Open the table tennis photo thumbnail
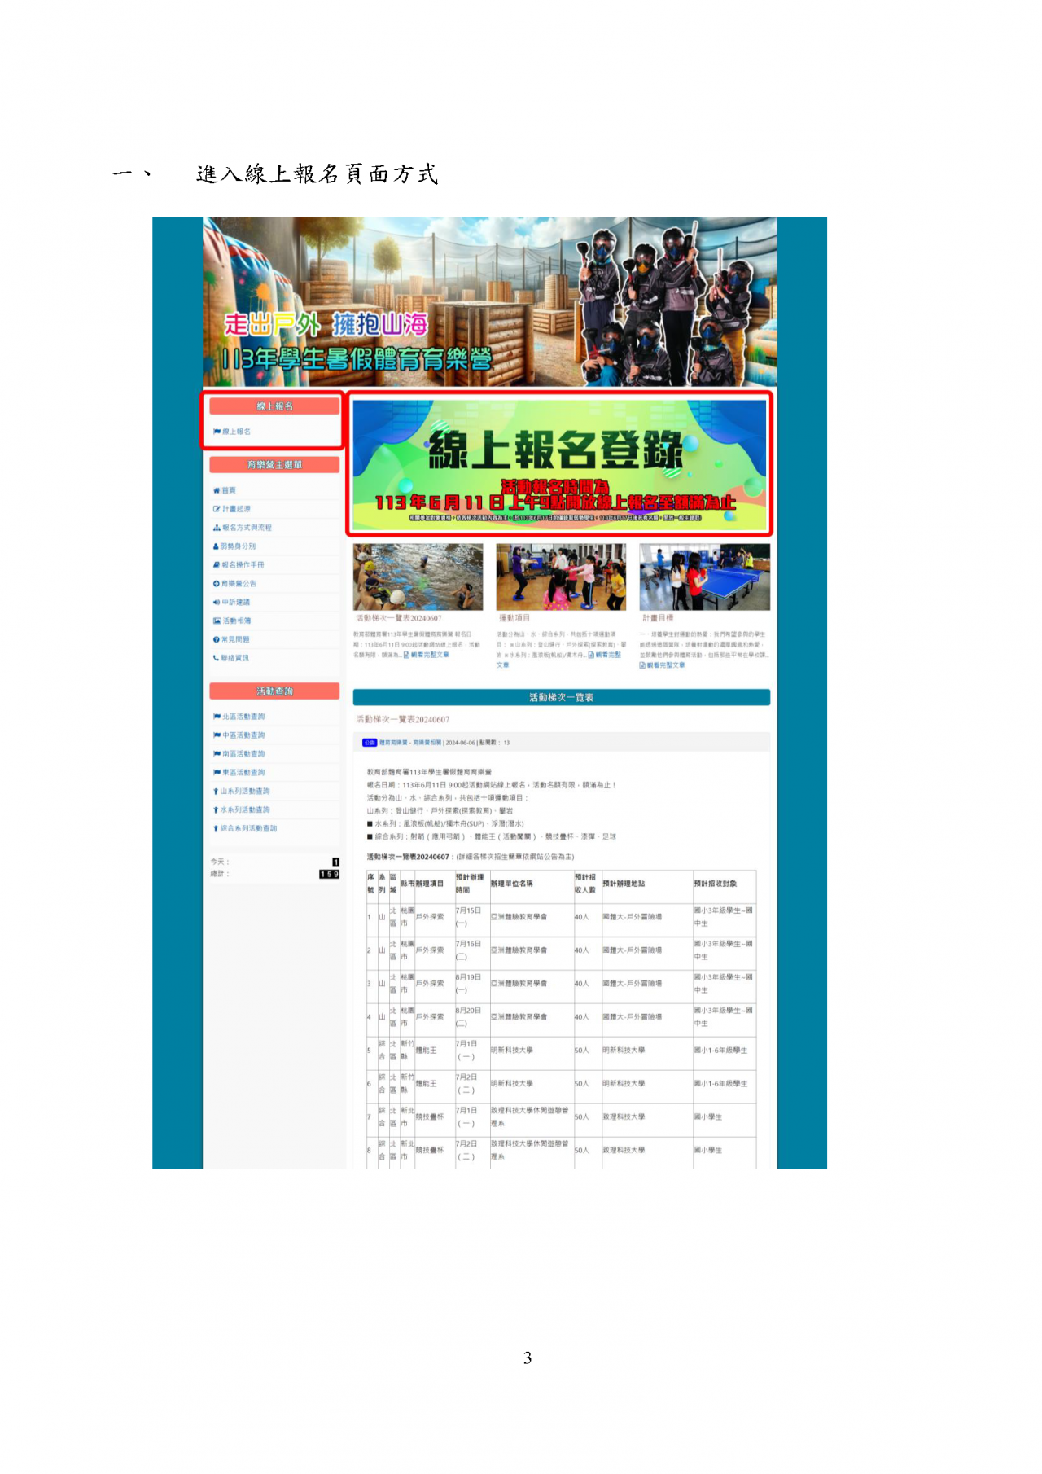1042x1474 pixels. [704, 577]
